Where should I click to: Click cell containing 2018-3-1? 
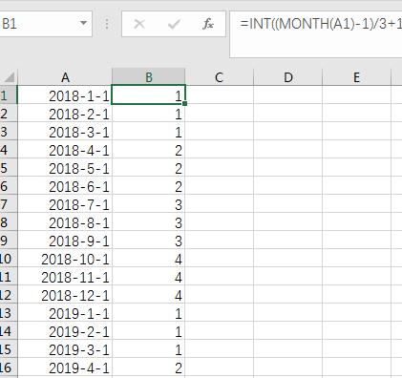point(65,131)
